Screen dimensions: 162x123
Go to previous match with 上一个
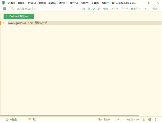coord(114,9)
